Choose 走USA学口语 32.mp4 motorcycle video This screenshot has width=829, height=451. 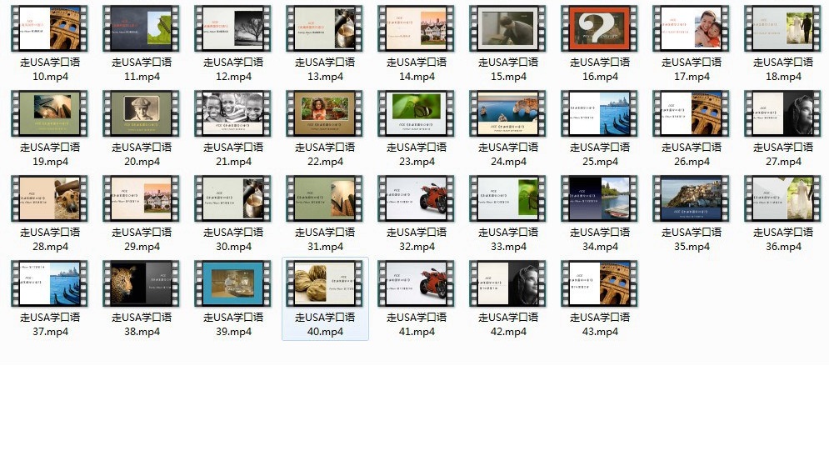[x=417, y=198]
